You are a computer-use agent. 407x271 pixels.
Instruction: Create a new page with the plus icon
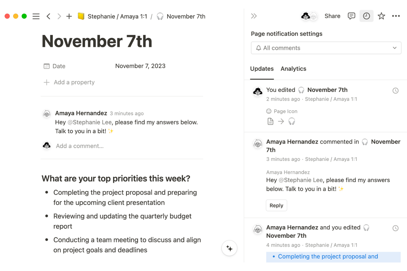tap(69, 16)
